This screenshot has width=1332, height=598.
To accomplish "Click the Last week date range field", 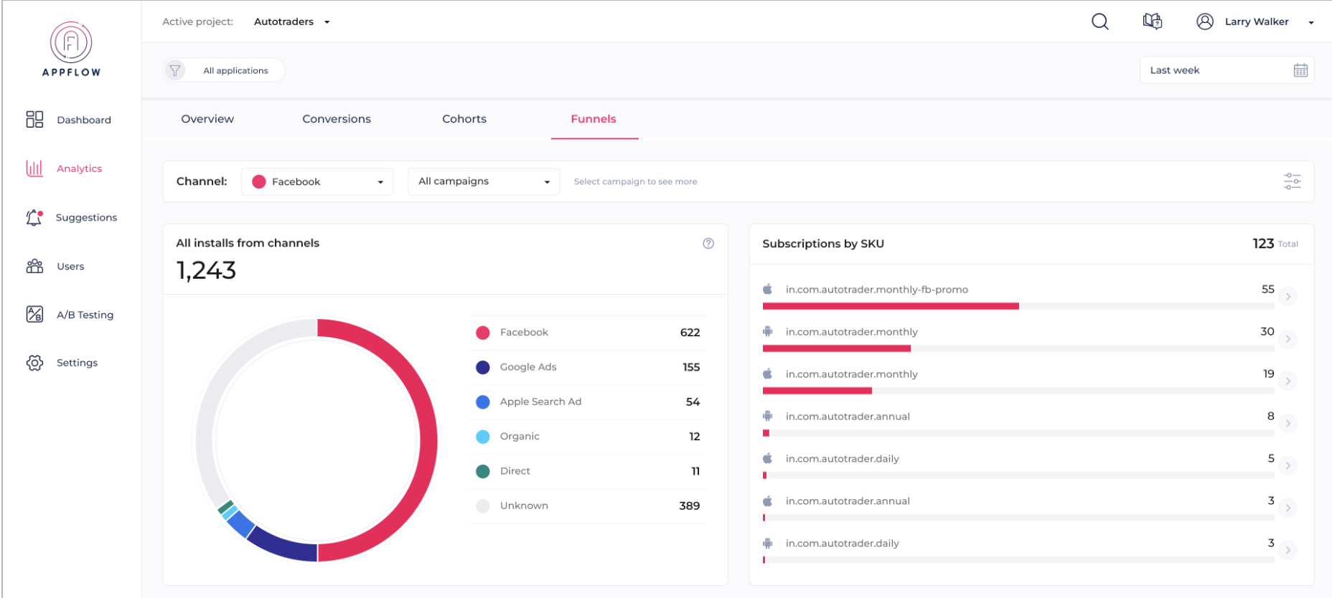I will [x=1213, y=70].
